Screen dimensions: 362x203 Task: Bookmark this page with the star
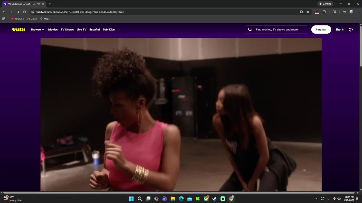coord(308,12)
